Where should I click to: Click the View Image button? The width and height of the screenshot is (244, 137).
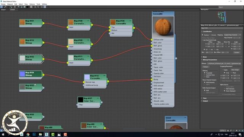[x=235, y=70]
